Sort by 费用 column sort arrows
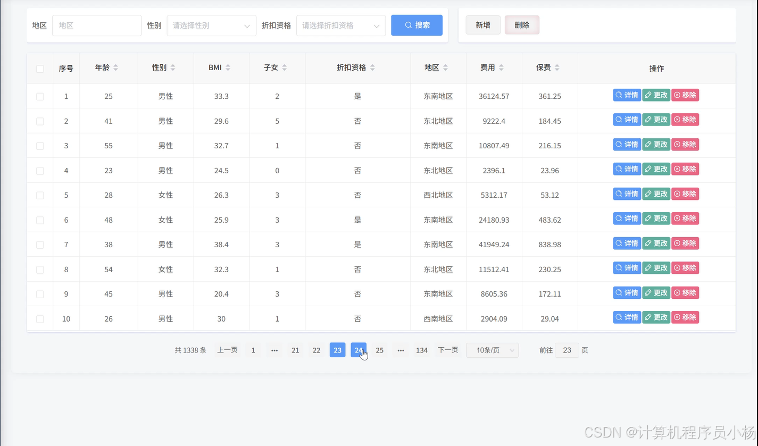758x446 pixels. [501, 68]
